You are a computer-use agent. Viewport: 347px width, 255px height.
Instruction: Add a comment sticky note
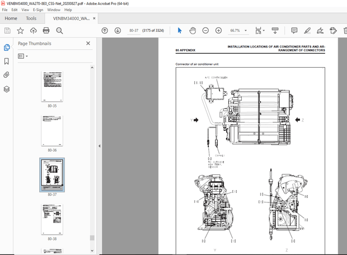[294, 31]
